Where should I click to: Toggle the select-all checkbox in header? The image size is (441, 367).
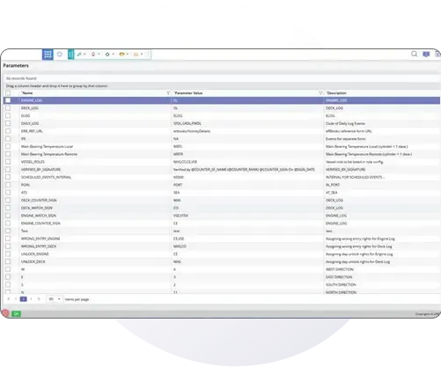8,93
